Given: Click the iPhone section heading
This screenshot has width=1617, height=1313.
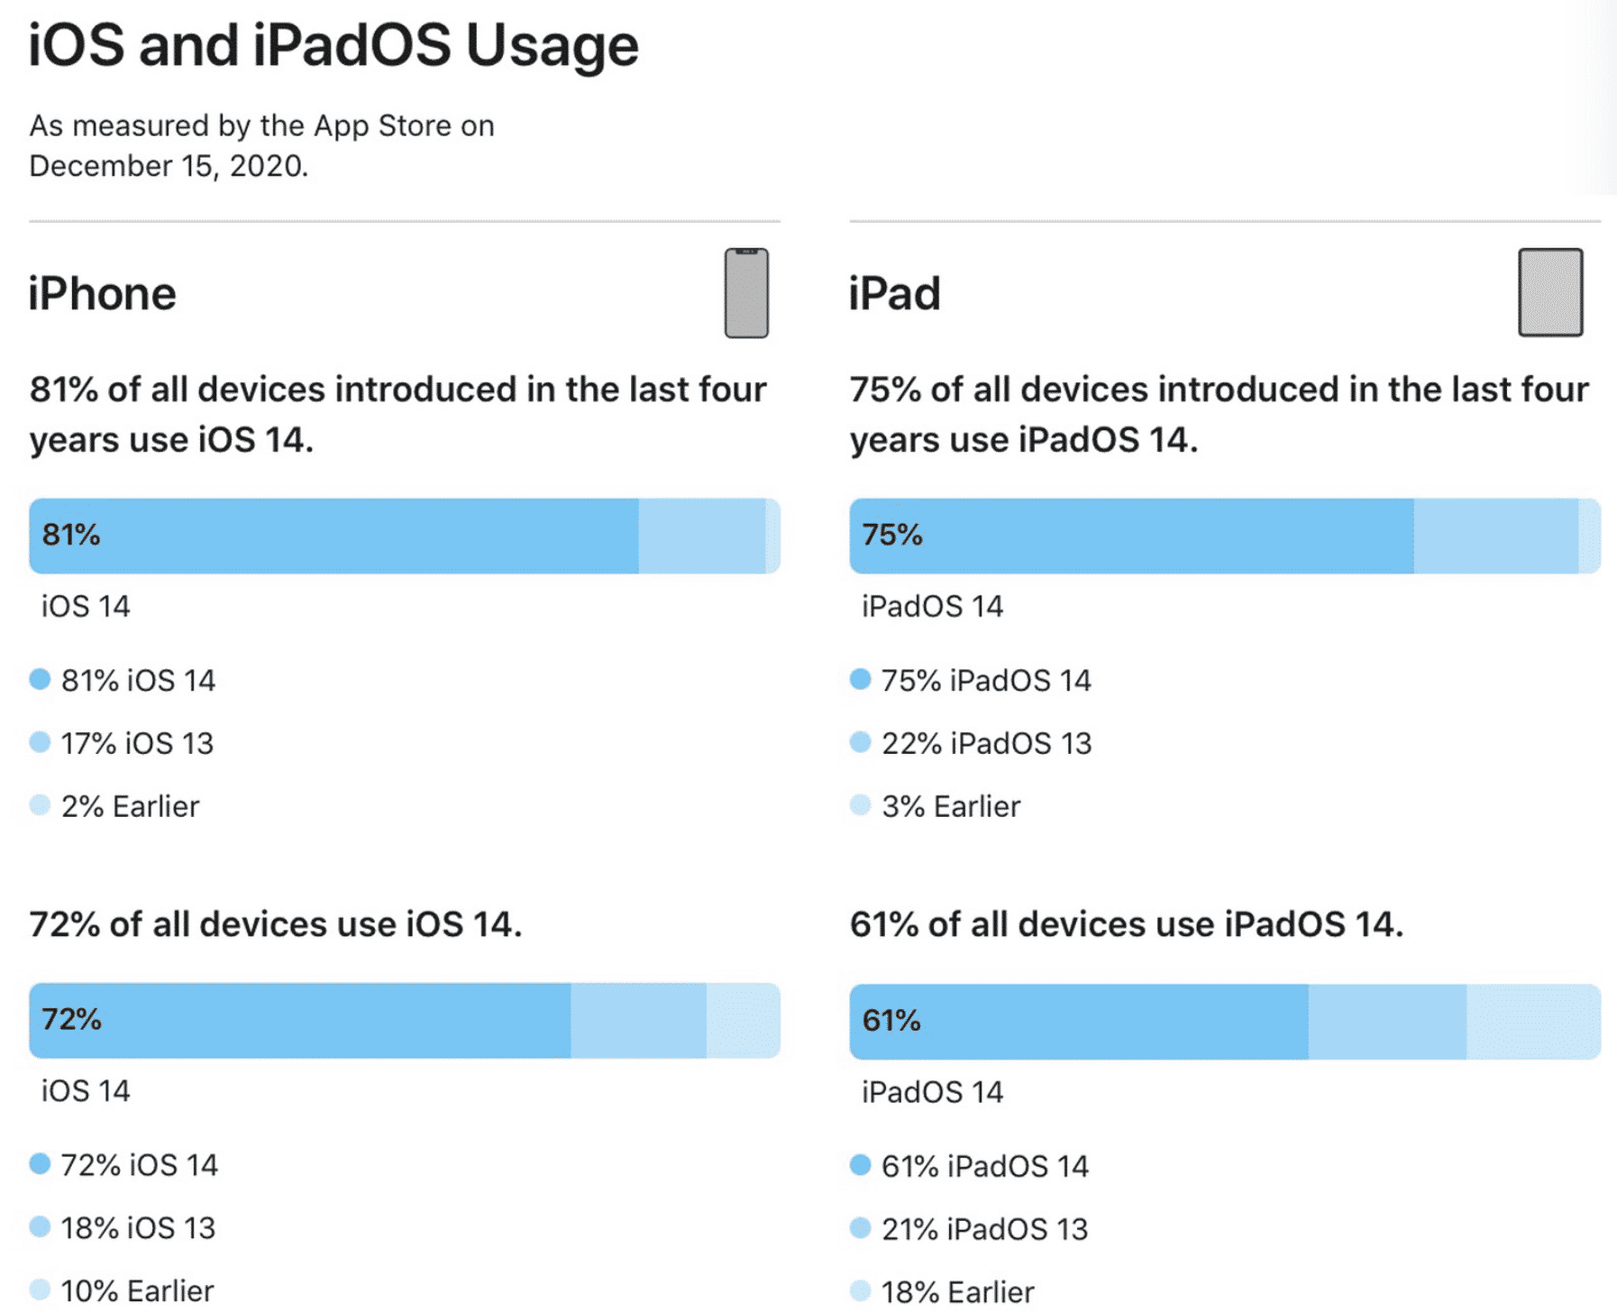Looking at the screenshot, I should point(102,294).
